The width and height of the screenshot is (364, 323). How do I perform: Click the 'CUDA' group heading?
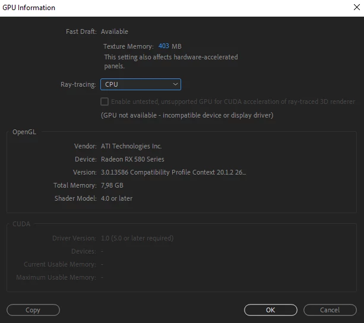pyautogui.click(x=21, y=224)
